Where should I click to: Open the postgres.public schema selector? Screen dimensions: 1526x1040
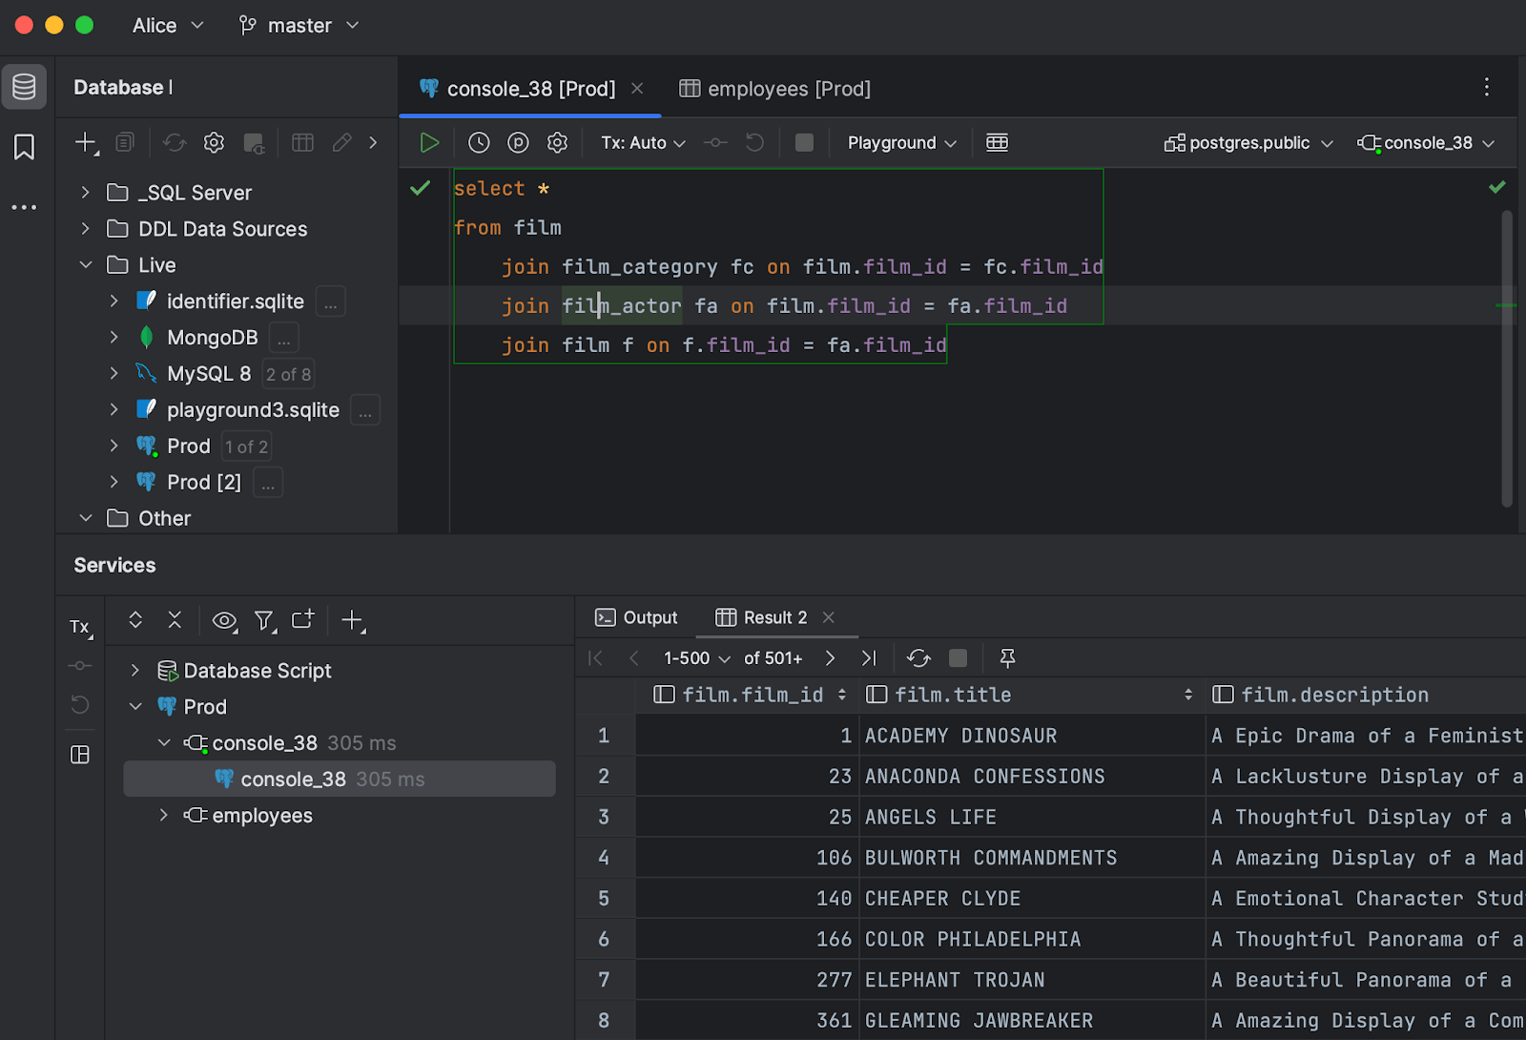(x=1248, y=142)
